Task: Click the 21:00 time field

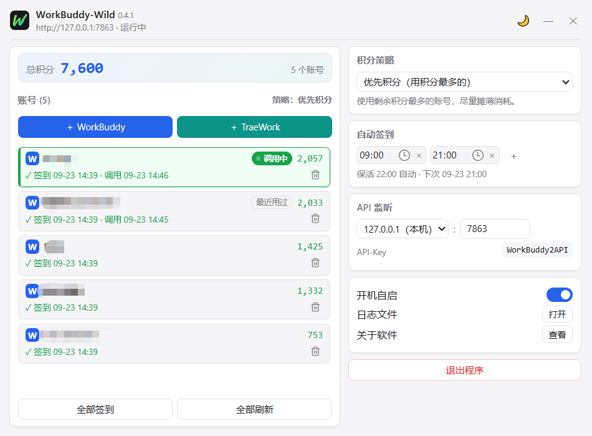Action: [x=465, y=155]
